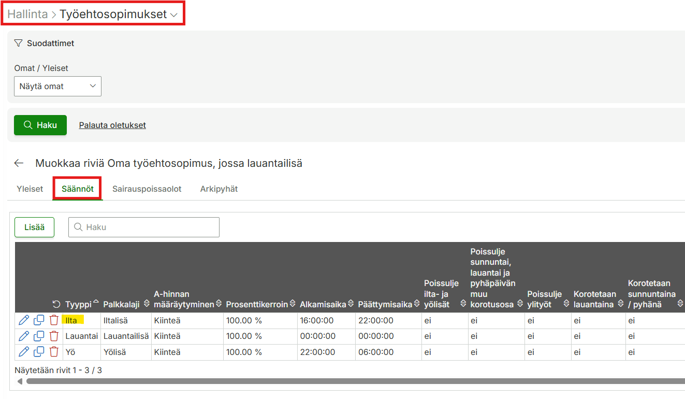Image resolution: width=685 pixels, height=399 pixels.
Task: Click the horizontal scrollbar under the table
Action: (x=355, y=381)
